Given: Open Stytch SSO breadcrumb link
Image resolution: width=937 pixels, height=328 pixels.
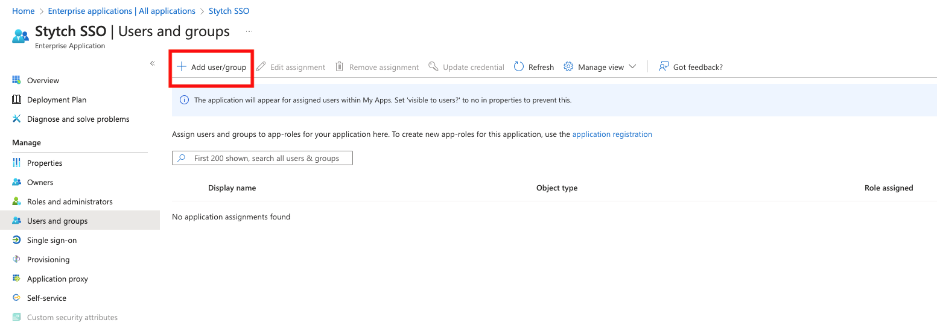Looking at the screenshot, I should [229, 11].
